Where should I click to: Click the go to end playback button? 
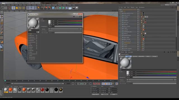pyautogui.click(x=91, y=84)
